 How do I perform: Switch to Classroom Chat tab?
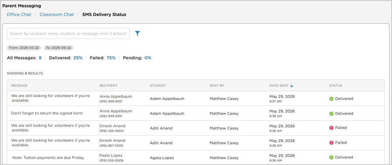click(x=57, y=14)
